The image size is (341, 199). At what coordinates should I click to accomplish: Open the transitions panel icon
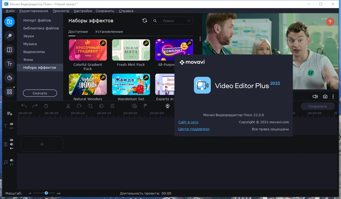click(9, 50)
